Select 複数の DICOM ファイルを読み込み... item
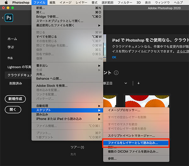The image size is (189, 166). coord(136,151)
